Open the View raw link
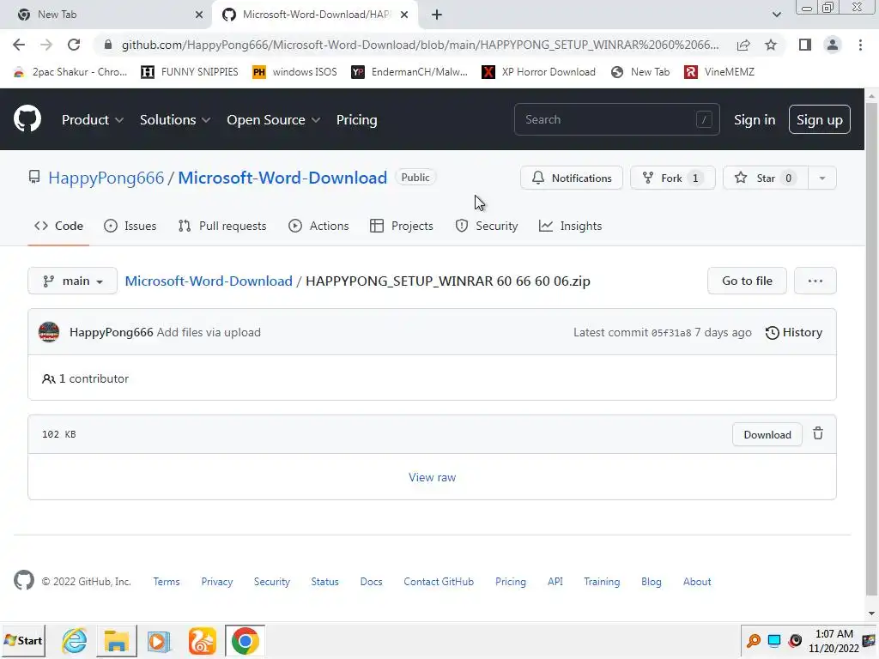 click(x=432, y=477)
